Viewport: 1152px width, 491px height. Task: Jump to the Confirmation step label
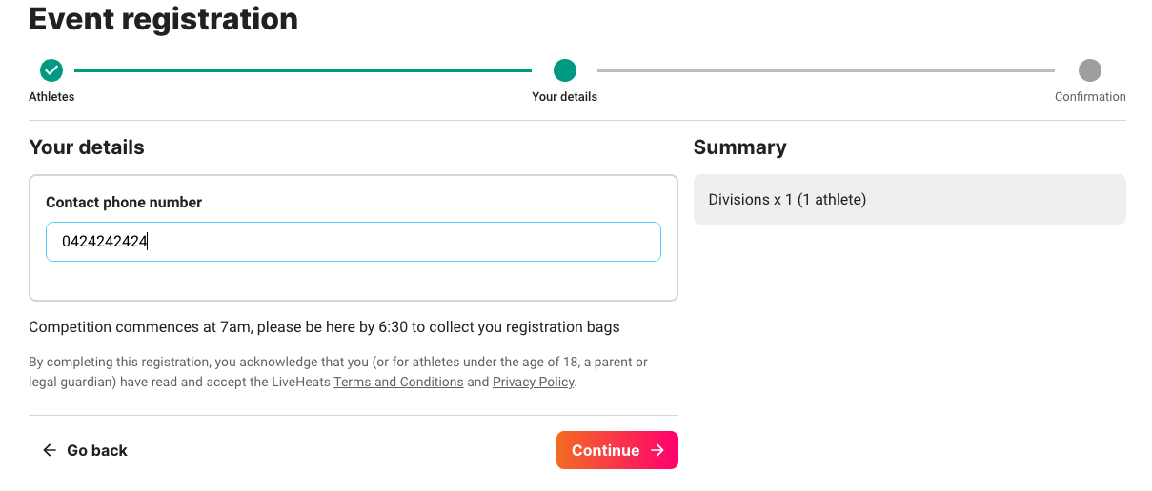tap(1090, 97)
